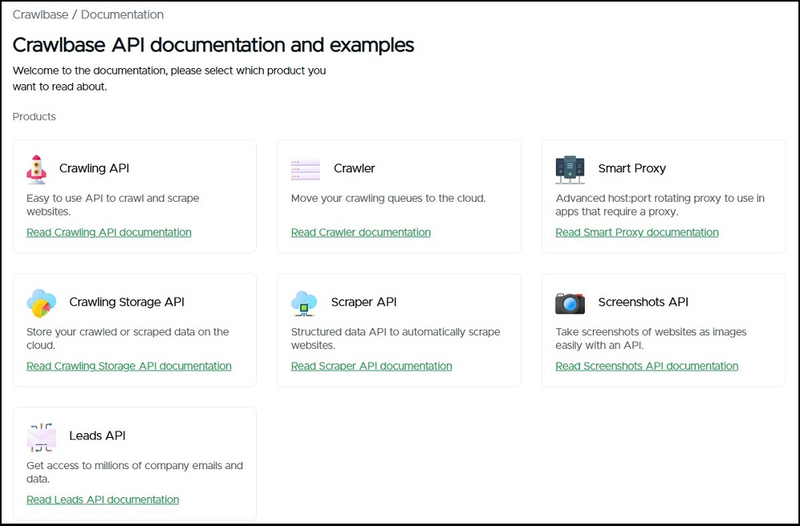The height and width of the screenshot is (526, 800).
Task: Click the 'Crawlbase API documentation and examples' heading
Action: pyautogui.click(x=214, y=46)
